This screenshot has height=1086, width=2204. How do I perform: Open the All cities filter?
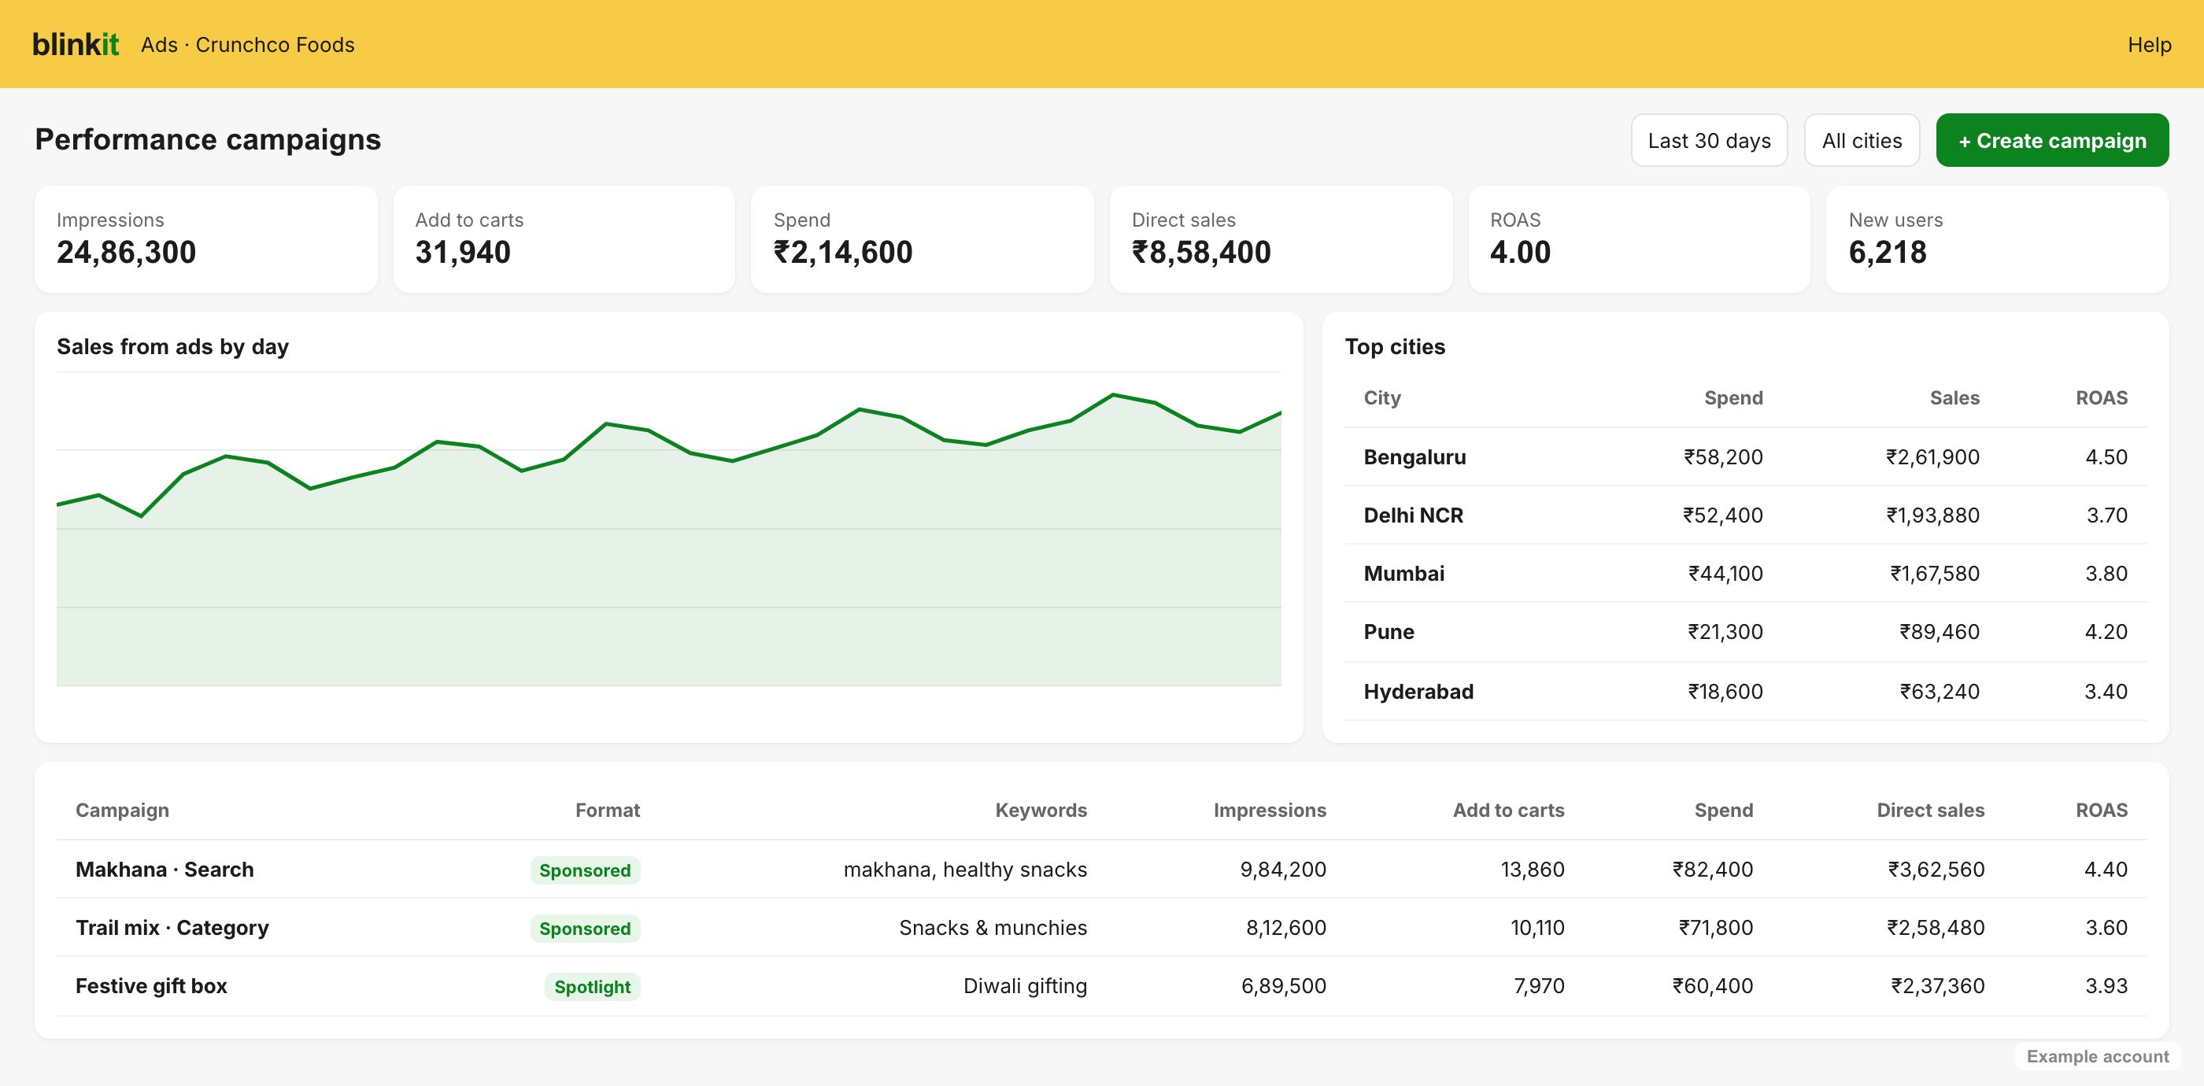(x=1862, y=140)
